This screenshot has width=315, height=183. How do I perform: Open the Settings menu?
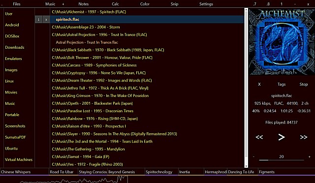206,4
